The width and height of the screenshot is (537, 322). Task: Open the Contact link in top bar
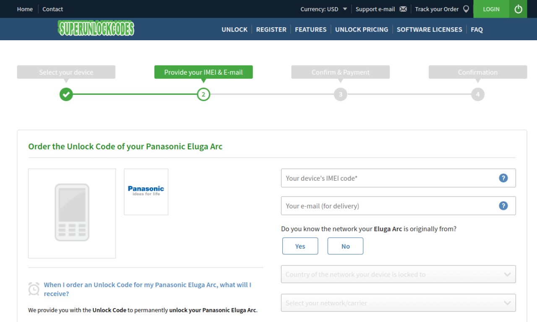(x=53, y=9)
